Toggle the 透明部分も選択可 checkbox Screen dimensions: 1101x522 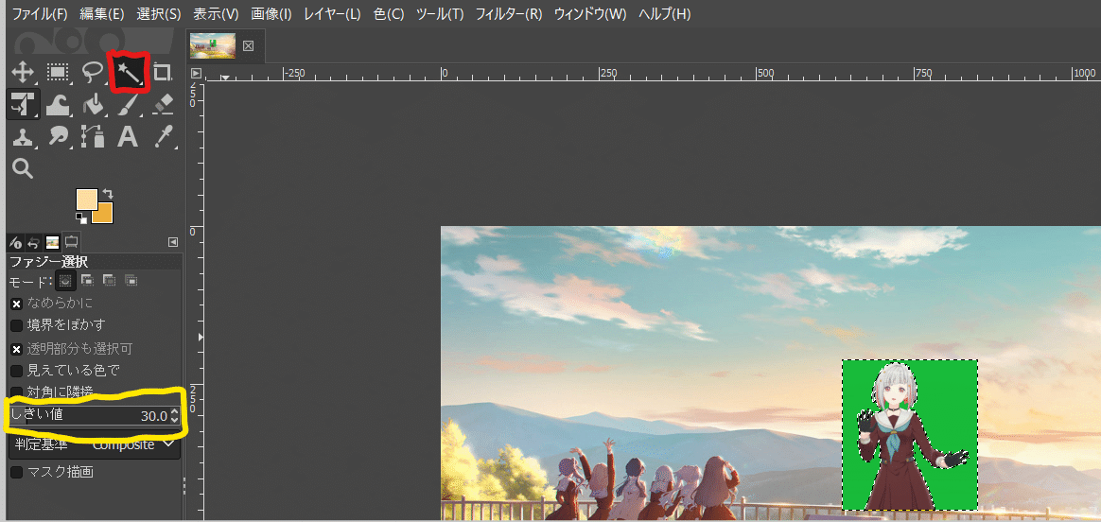point(16,348)
